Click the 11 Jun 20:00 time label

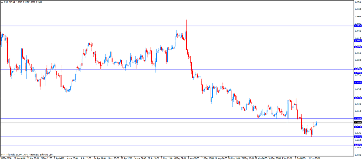click(x=315, y=159)
